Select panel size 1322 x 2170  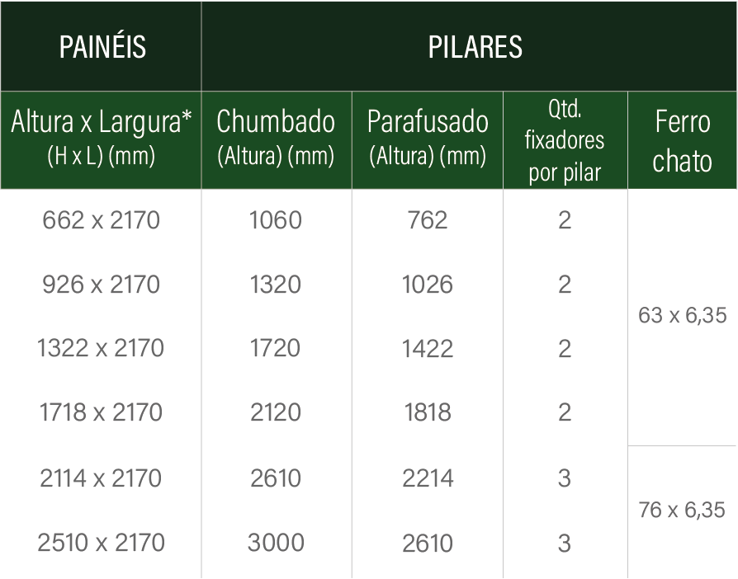click(x=101, y=348)
